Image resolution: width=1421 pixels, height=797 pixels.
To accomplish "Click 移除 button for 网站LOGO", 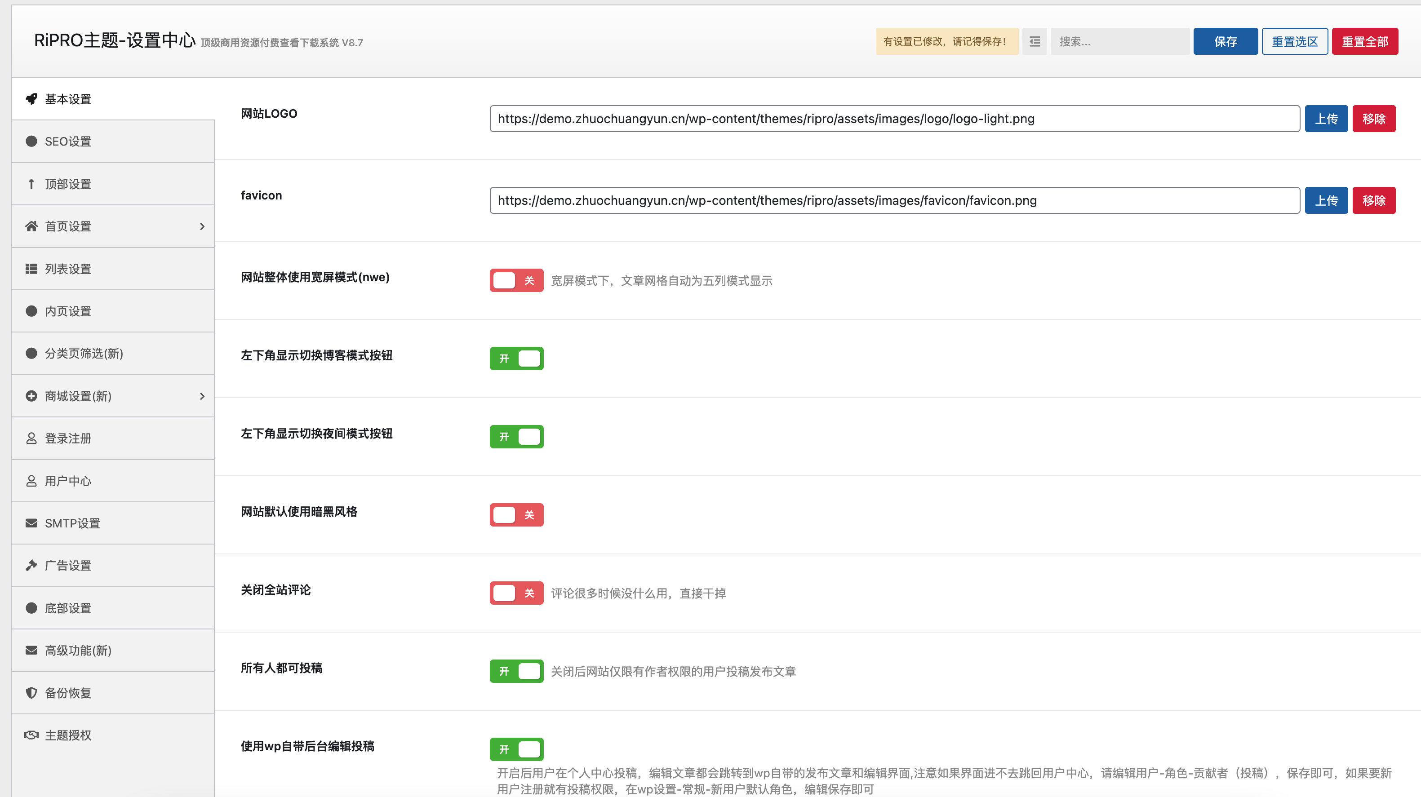I will coord(1373,119).
